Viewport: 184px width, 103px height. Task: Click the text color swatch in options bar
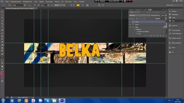coord(78,5)
